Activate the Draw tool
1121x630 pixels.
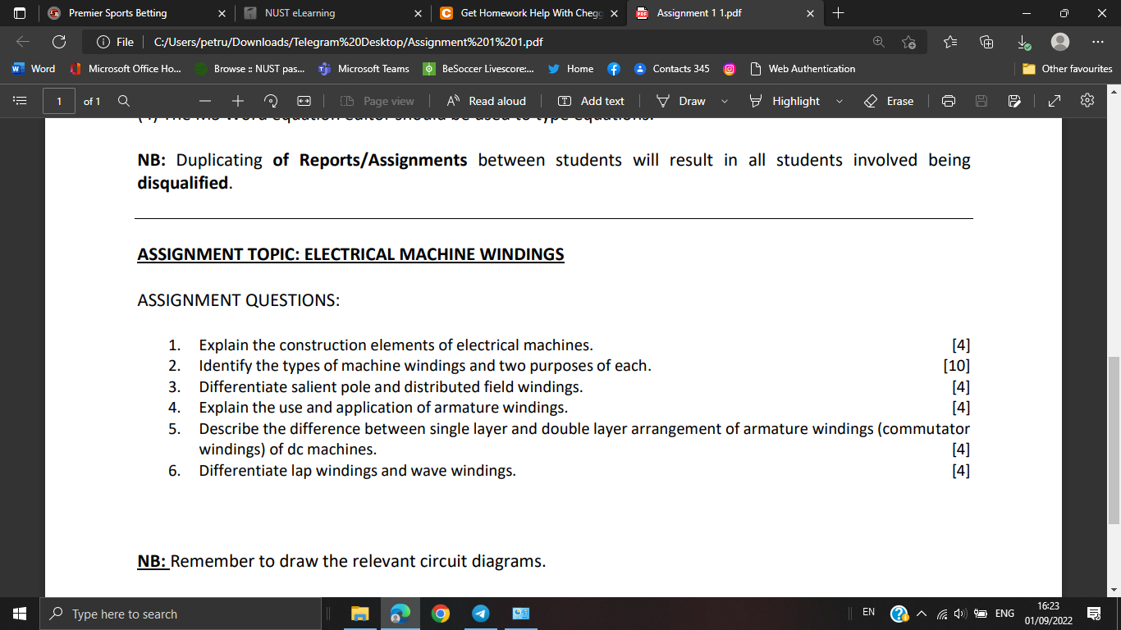point(682,101)
